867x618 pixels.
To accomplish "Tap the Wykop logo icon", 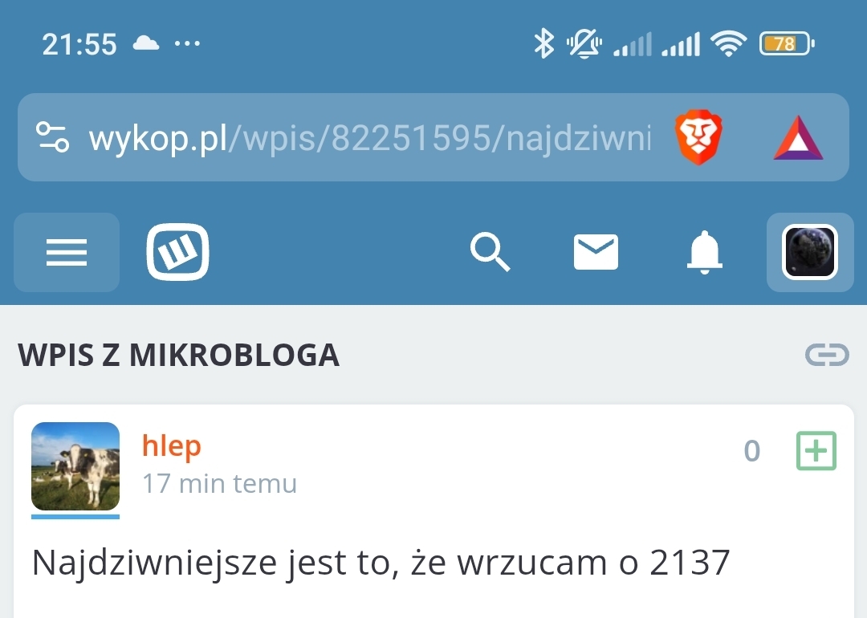I will click(x=177, y=252).
